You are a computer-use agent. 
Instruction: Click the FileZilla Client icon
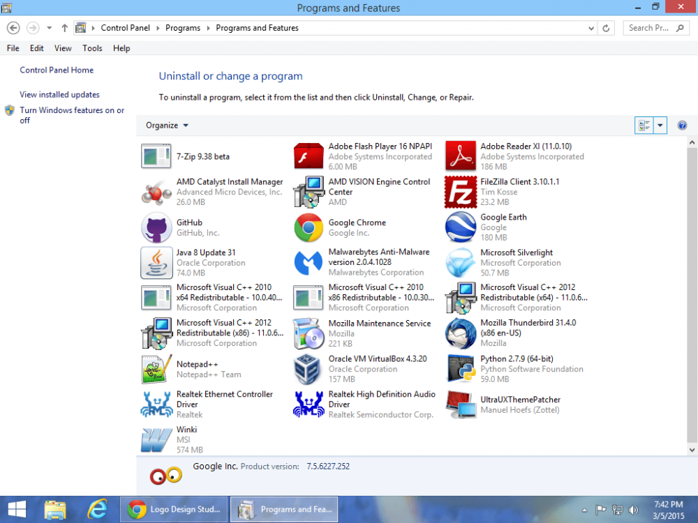(x=460, y=192)
